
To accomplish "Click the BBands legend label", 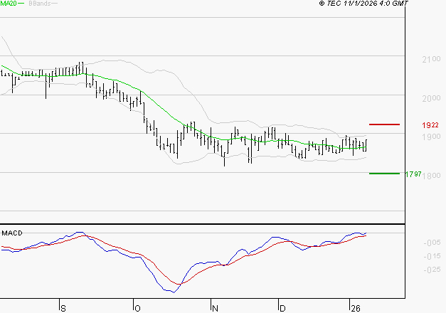I will [x=39, y=4].
